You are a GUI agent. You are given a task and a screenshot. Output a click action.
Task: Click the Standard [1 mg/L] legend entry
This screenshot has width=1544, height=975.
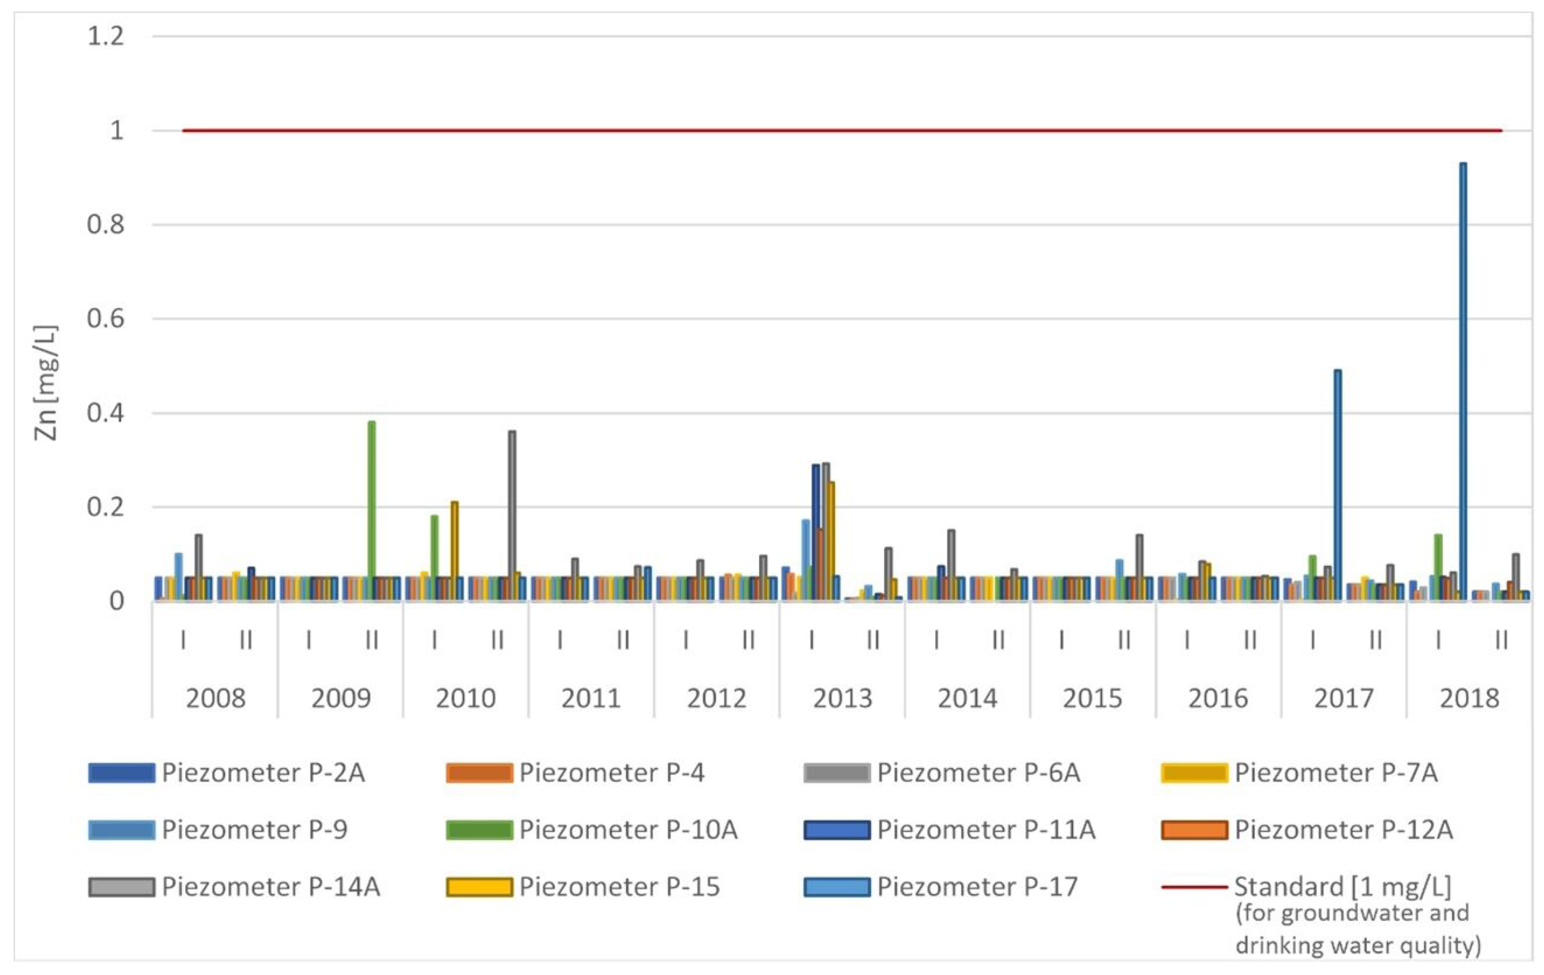1343,887
